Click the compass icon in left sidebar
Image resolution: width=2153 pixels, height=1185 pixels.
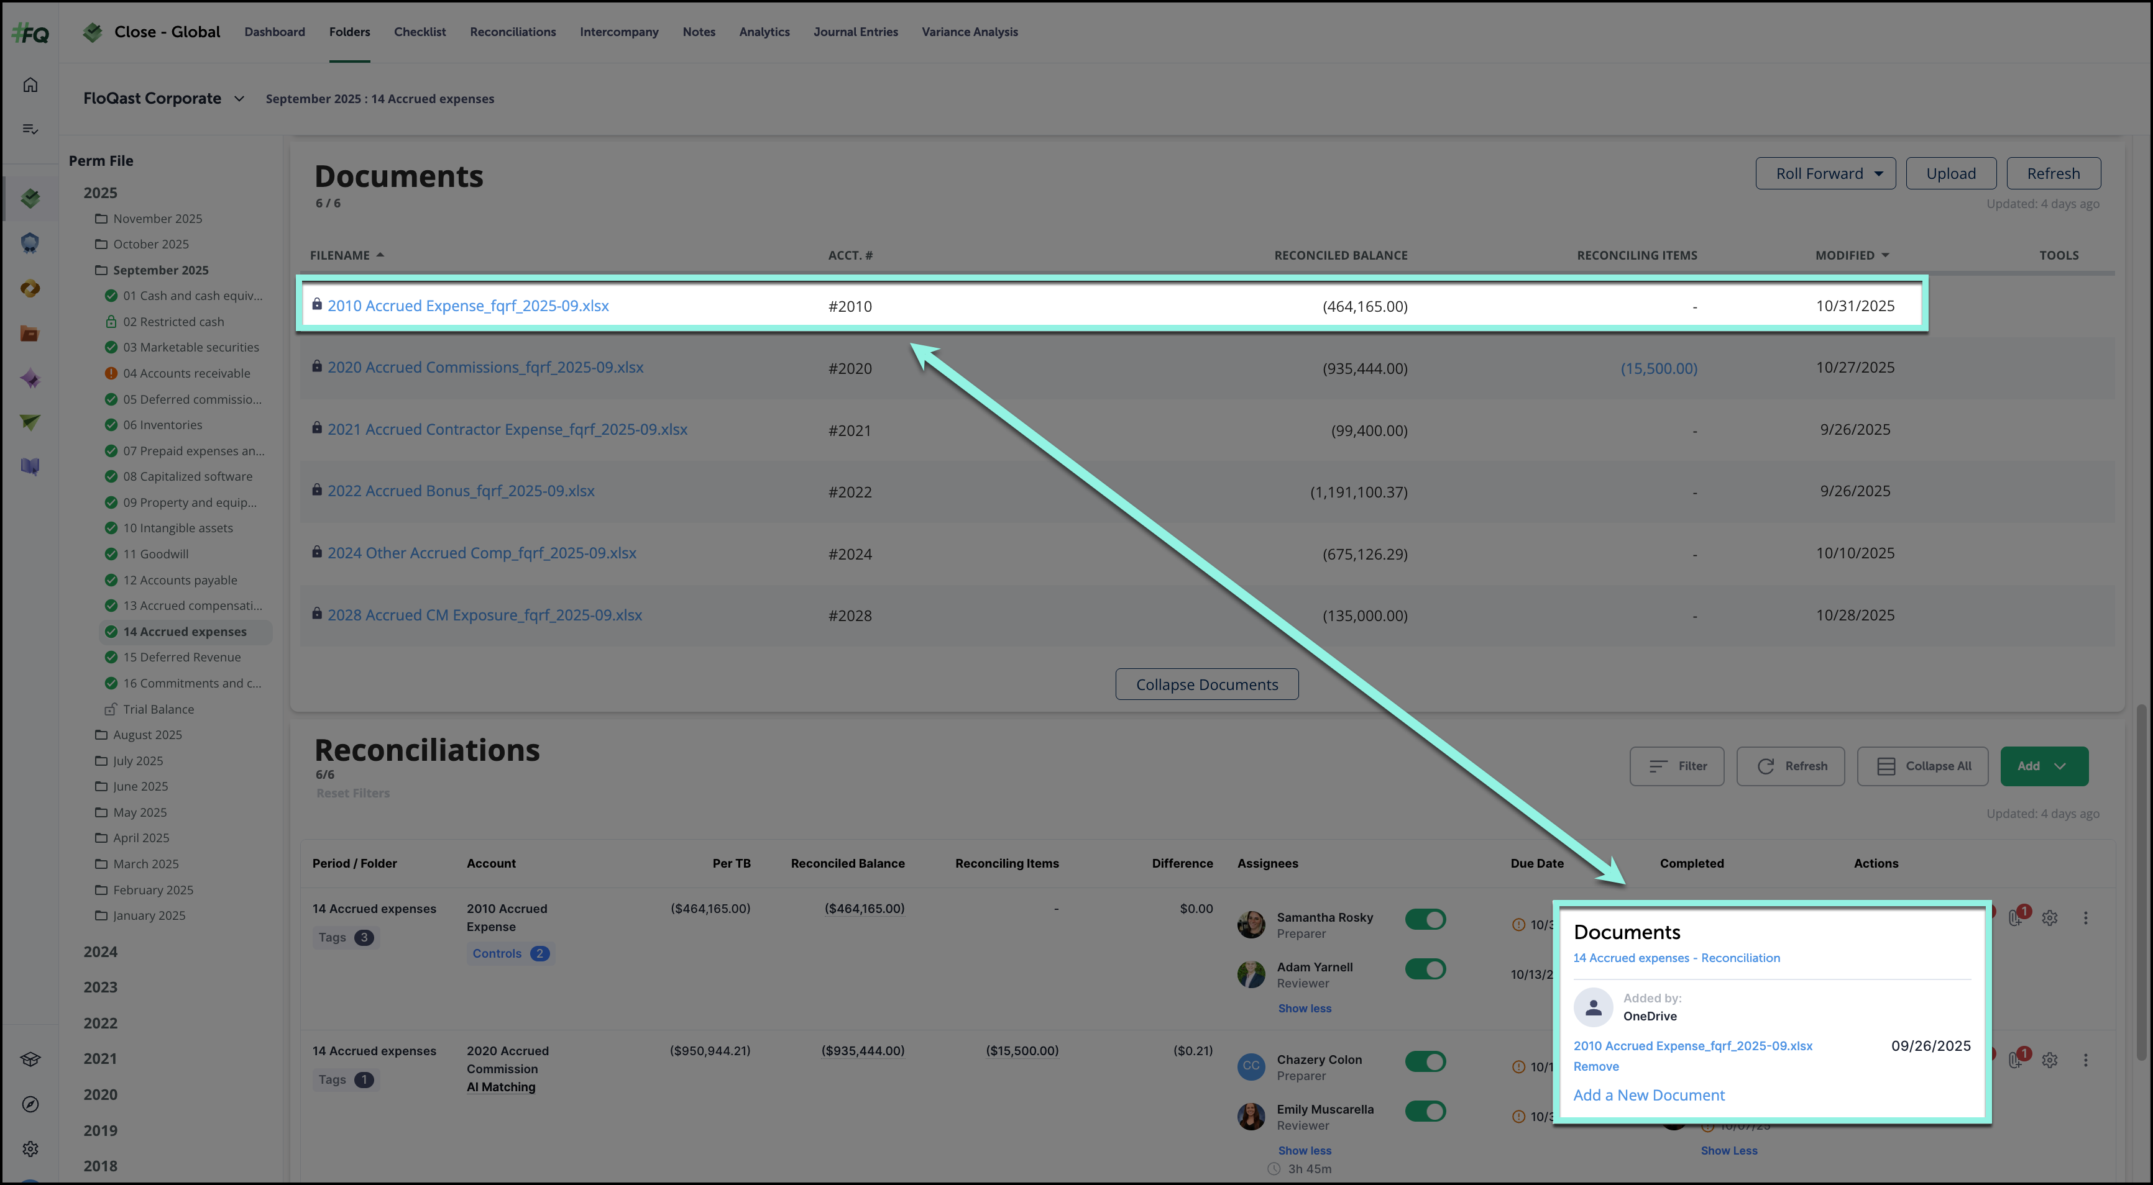(30, 1104)
